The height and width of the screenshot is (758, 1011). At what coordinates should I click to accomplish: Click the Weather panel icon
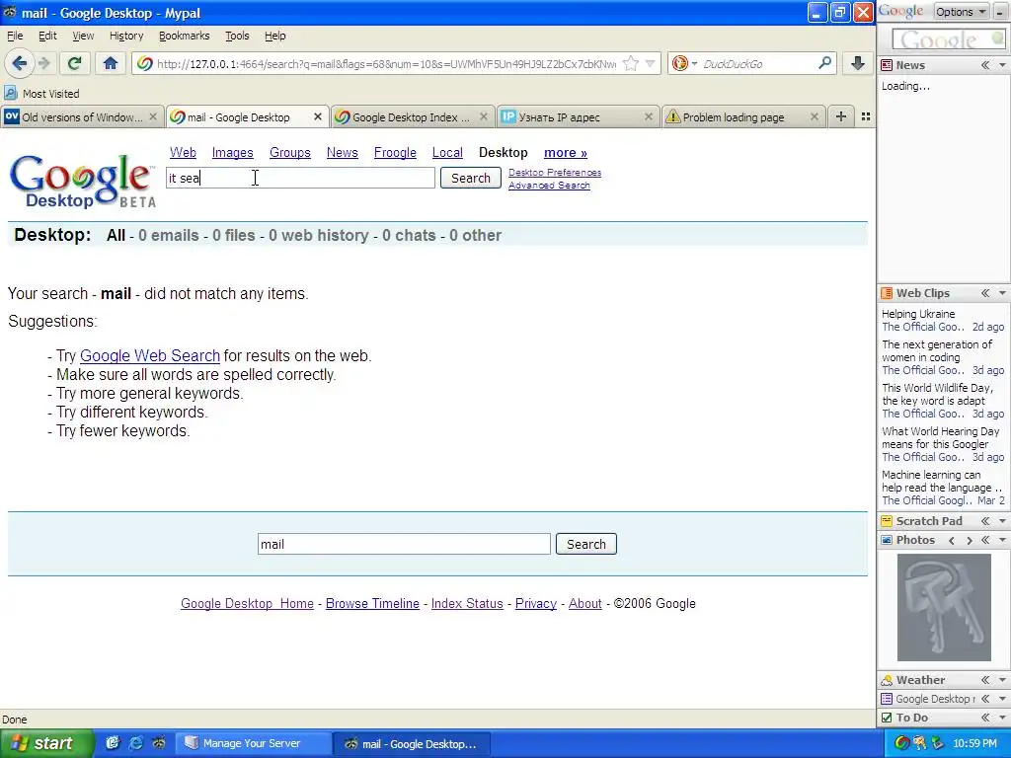pyautogui.click(x=887, y=680)
